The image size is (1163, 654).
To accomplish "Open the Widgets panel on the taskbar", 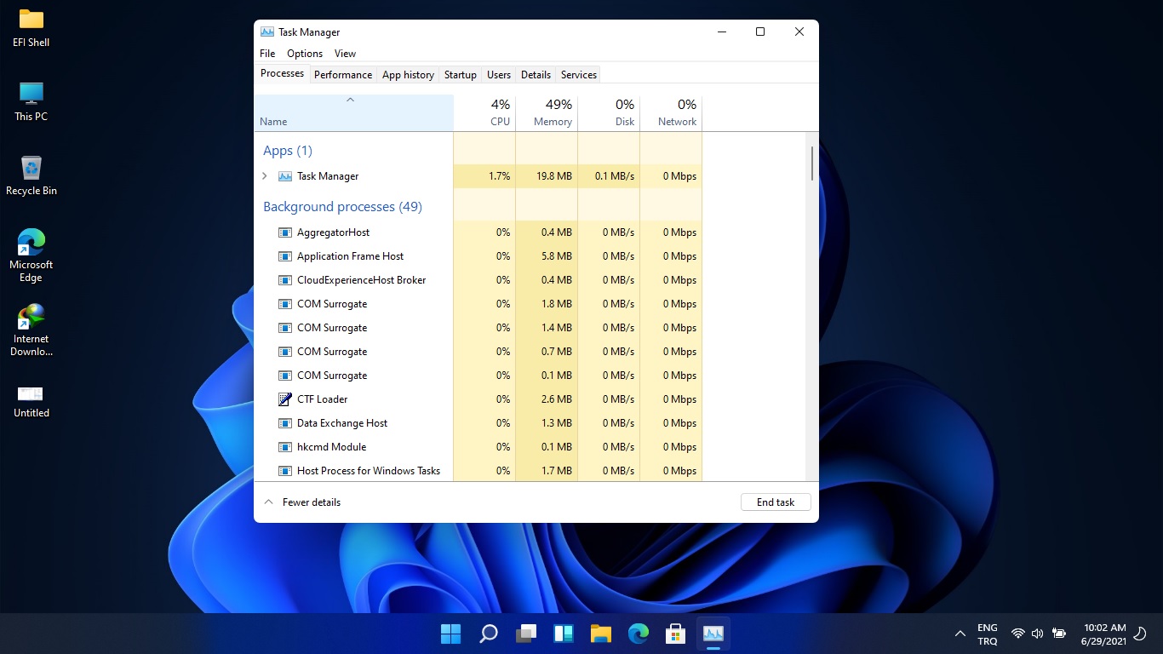I will [x=564, y=634].
